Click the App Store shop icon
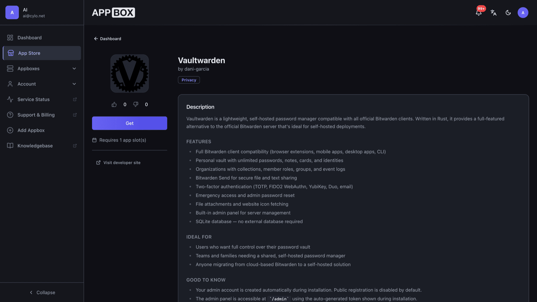 (x=11, y=53)
